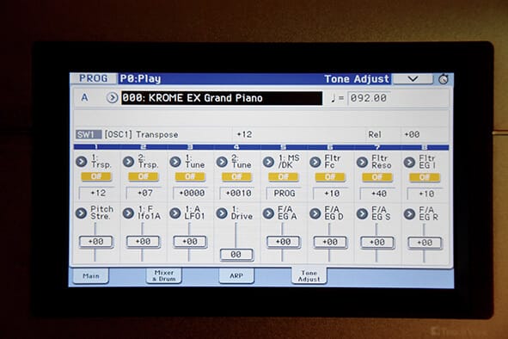The width and height of the screenshot is (508, 339).
Task: Select the +07 value under 2: Trsp.
Action: (x=144, y=194)
